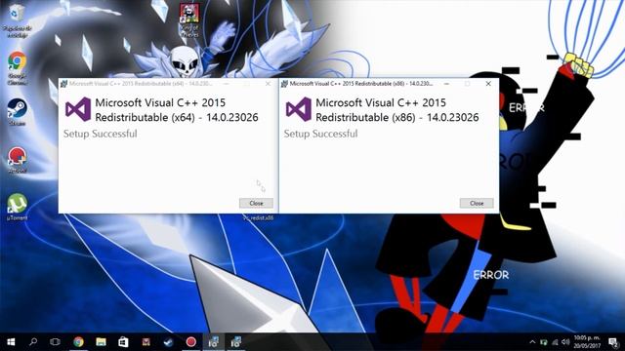Click "Setup Successful" text in x64 window
The image size is (625, 351).
coord(100,134)
